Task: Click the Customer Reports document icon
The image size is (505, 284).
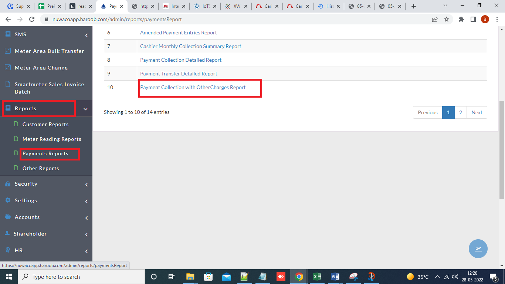Action: point(16,124)
